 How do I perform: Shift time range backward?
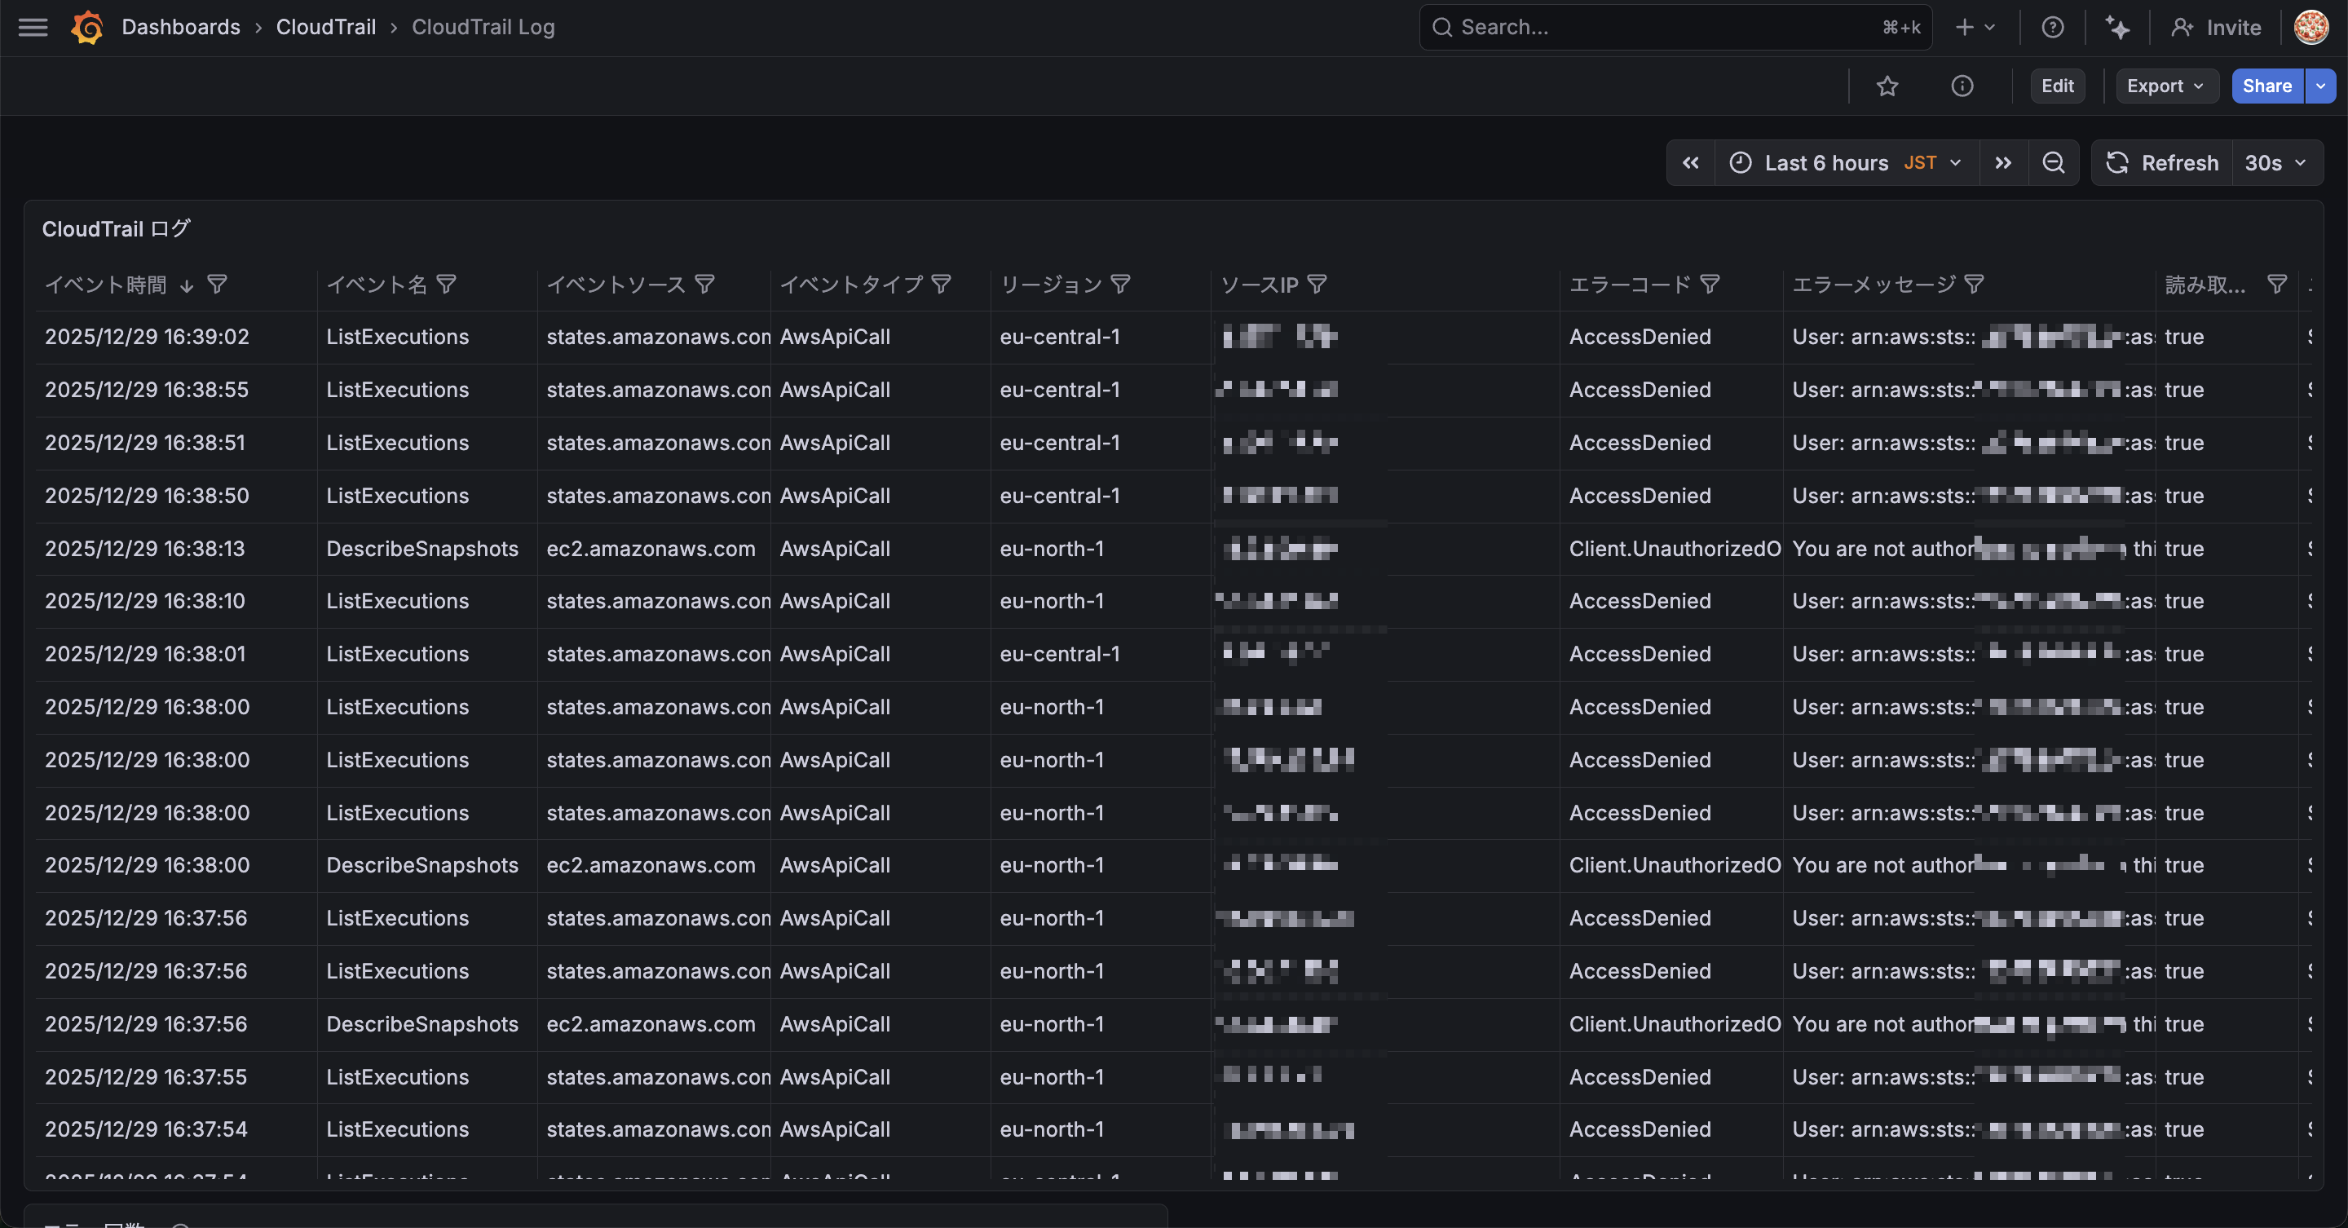(1691, 163)
